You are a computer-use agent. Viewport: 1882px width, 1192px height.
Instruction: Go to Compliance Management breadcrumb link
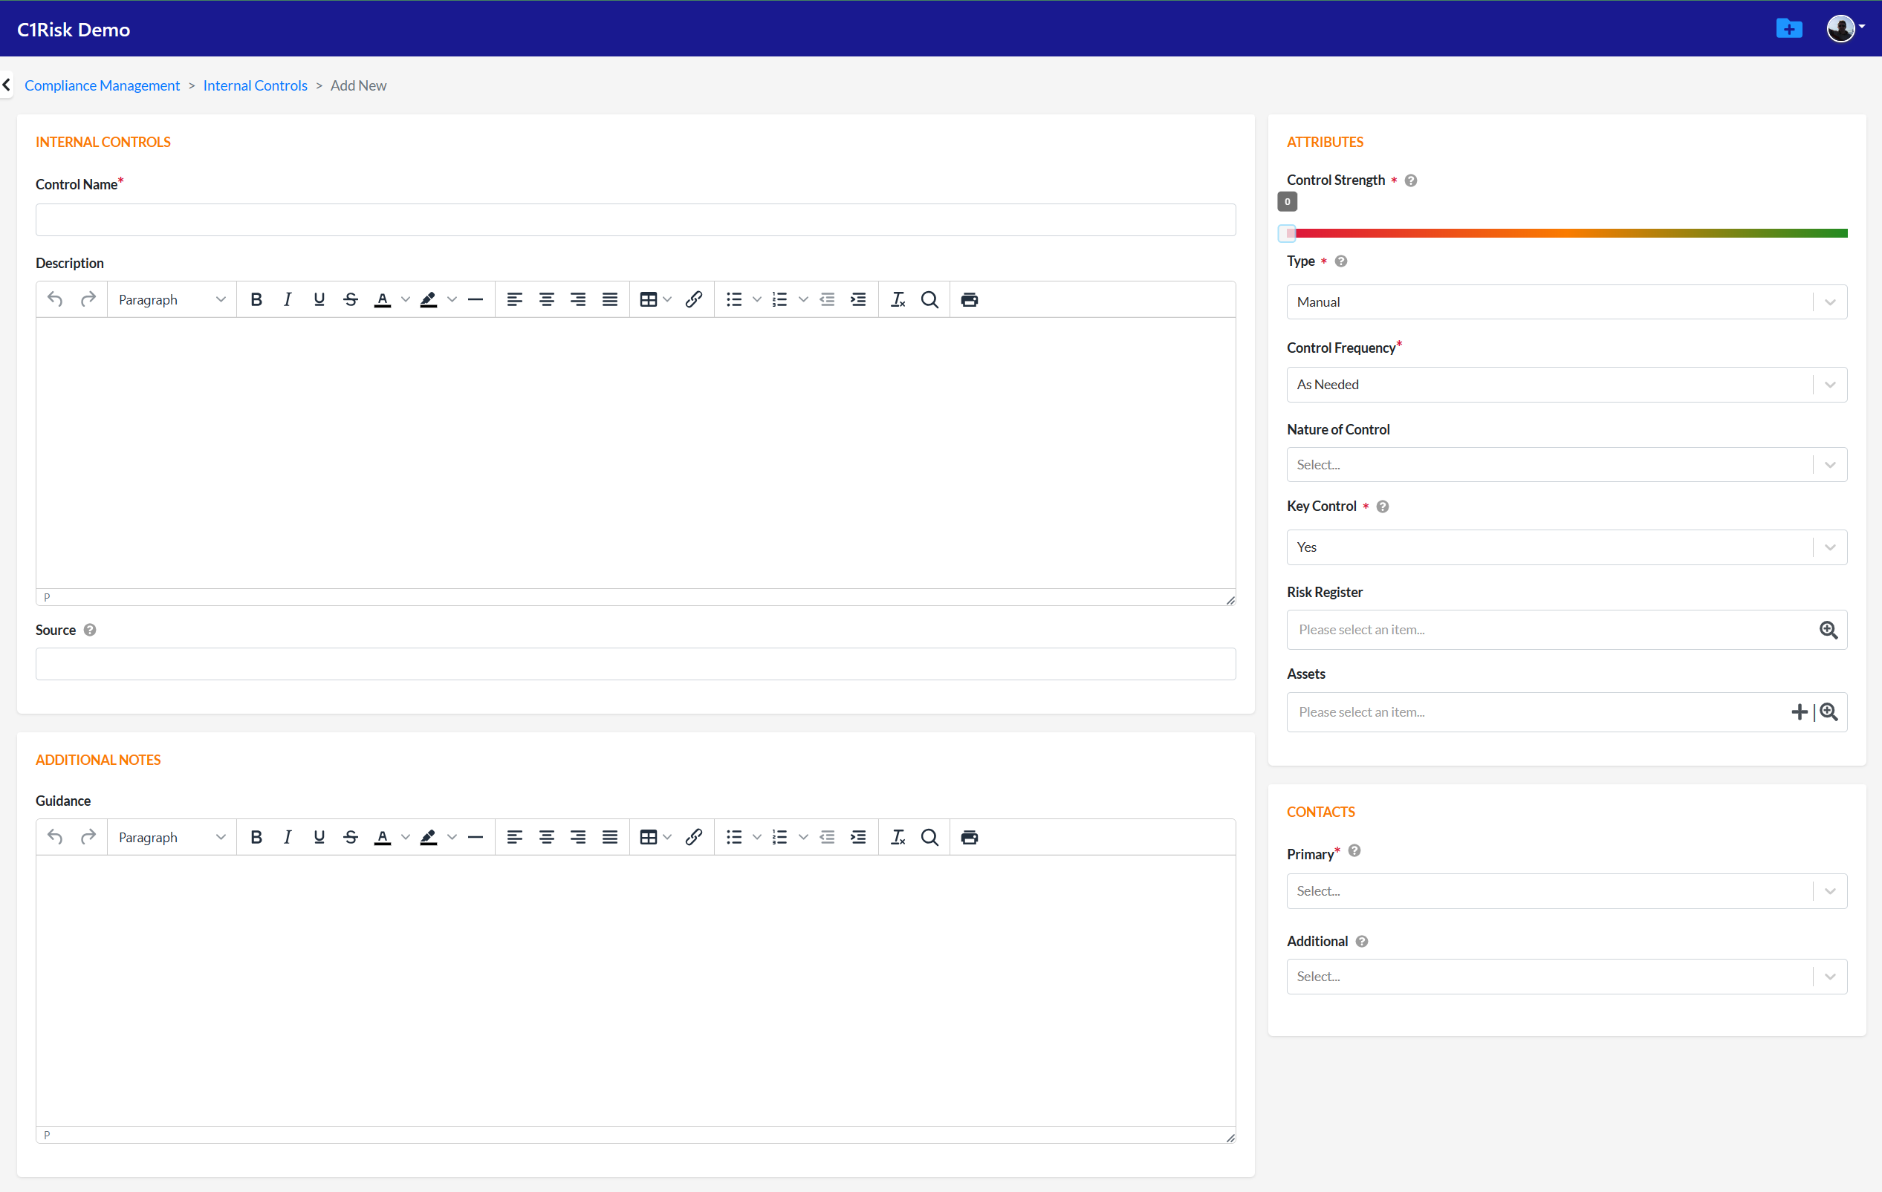click(x=103, y=85)
